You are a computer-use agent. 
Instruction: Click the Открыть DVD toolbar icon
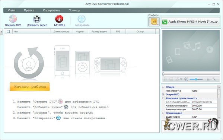pos(13,19)
